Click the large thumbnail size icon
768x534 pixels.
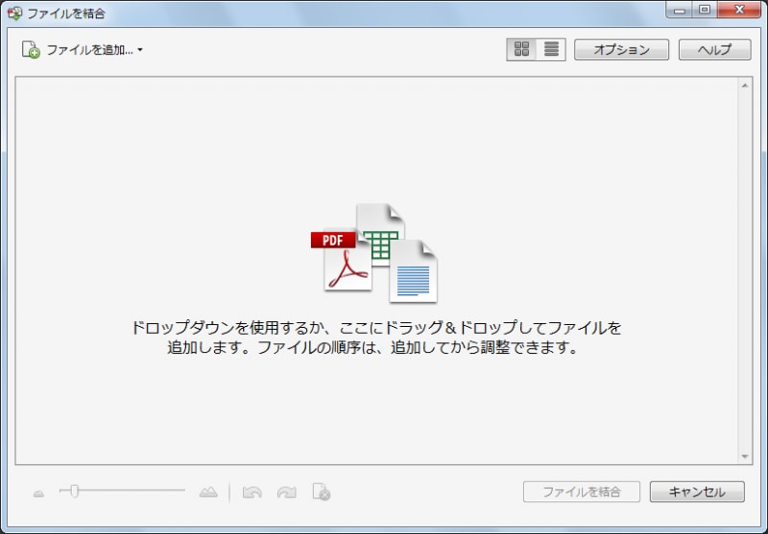click(208, 492)
